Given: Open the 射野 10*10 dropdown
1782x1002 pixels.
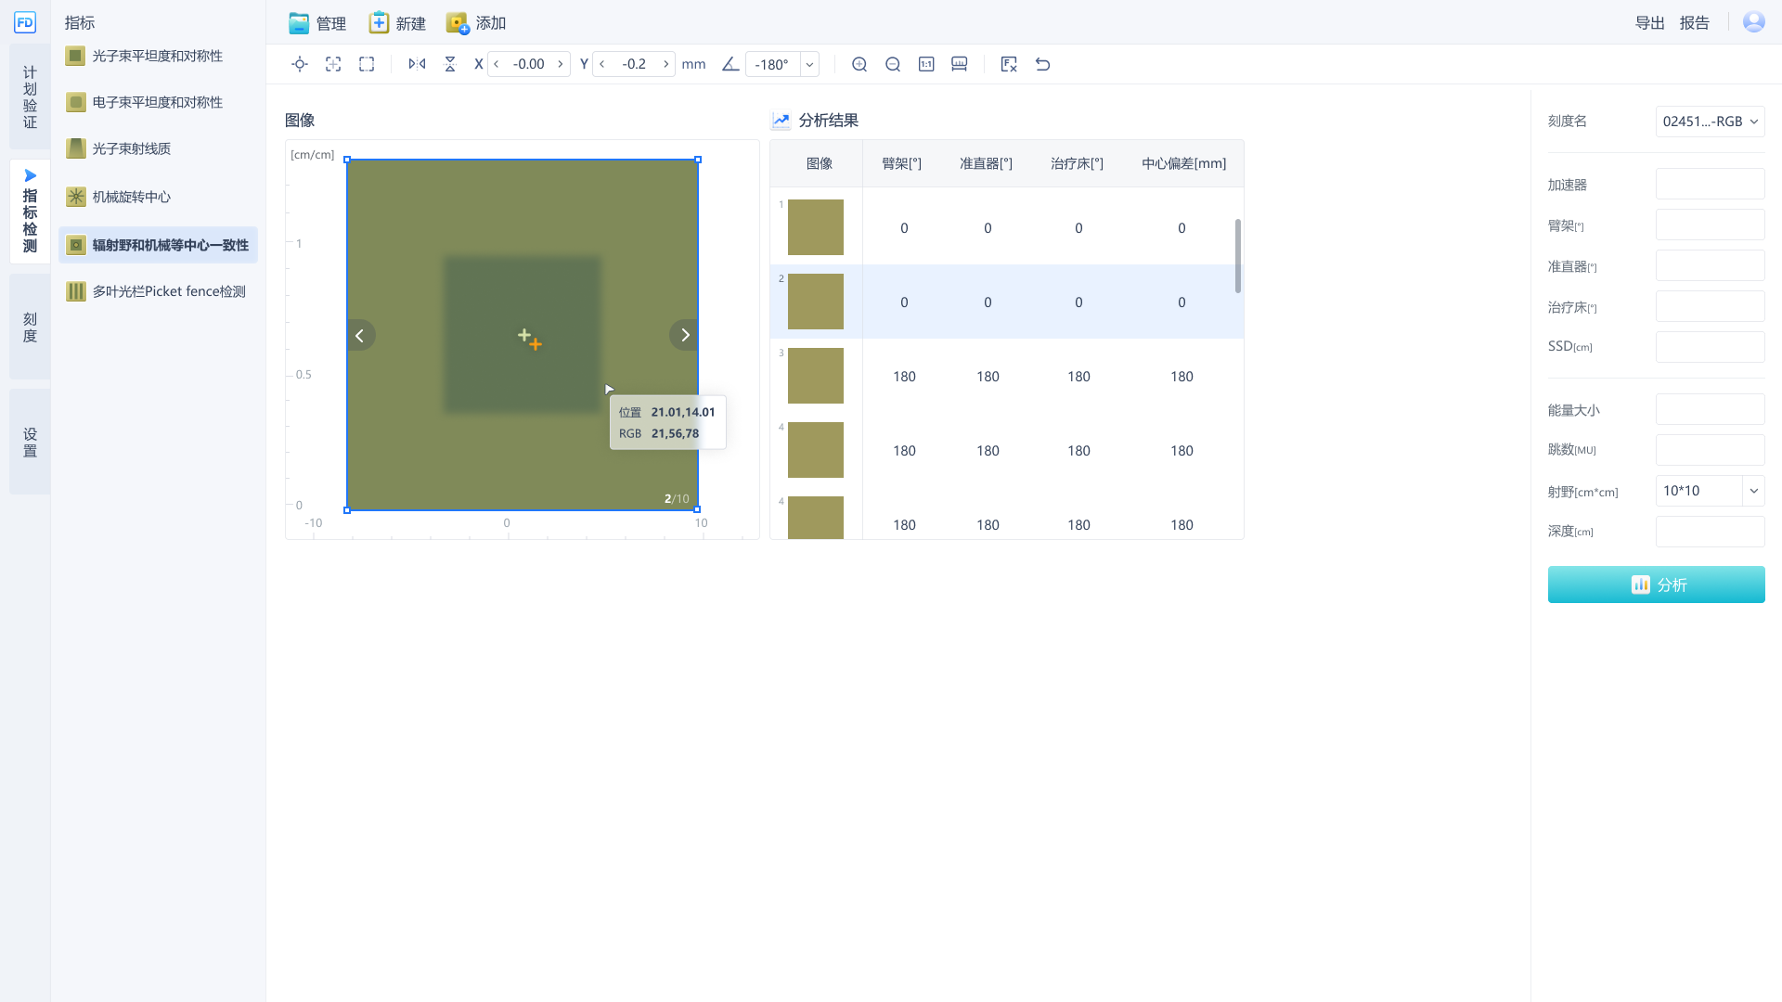Looking at the screenshot, I should pos(1753,491).
